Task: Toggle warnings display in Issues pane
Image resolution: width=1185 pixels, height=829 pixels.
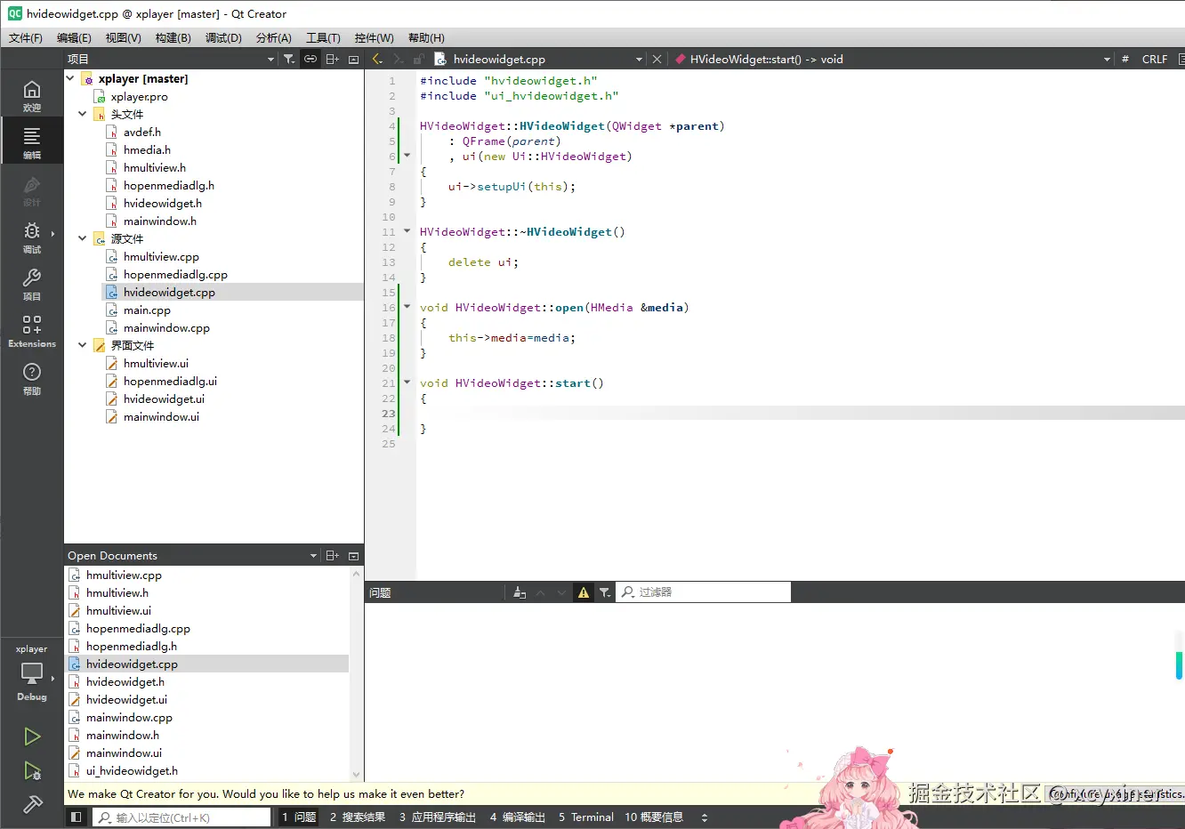Action: [584, 592]
